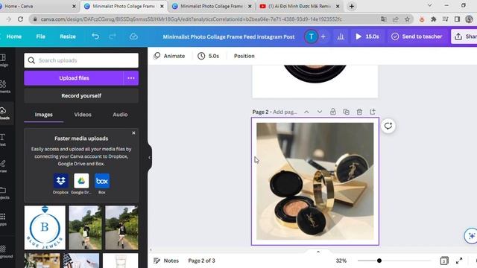The height and width of the screenshot is (268, 477).
Task: Open the Design sidebar tab
Action: pos(4,60)
